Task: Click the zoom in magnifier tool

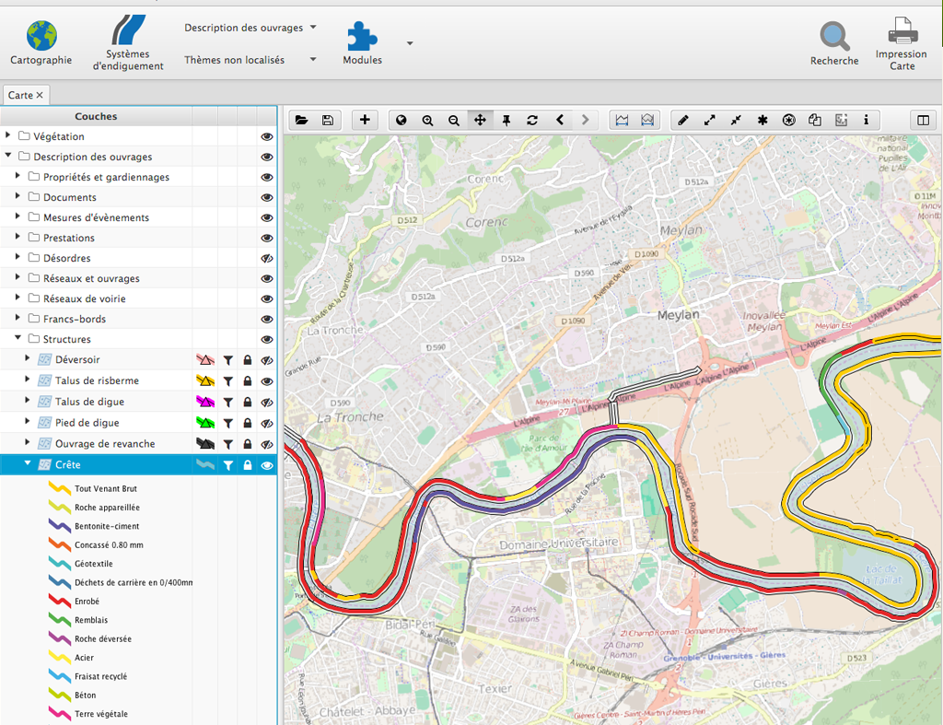Action: (x=427, y=120)
